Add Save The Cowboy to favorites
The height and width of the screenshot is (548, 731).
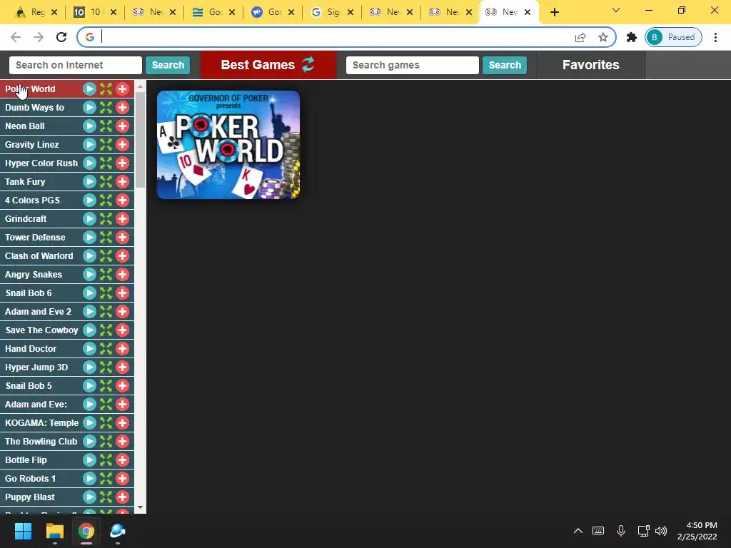[x=122, y=330]
